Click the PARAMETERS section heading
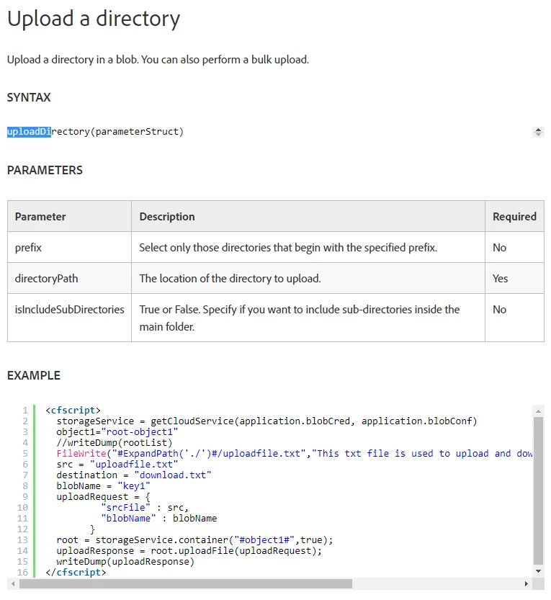 (x=45, y=170)
